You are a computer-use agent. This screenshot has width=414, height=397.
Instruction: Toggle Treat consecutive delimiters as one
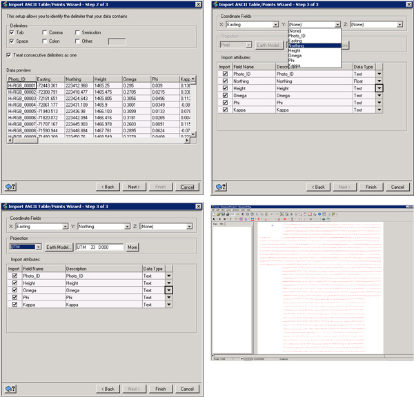[9, 55]
